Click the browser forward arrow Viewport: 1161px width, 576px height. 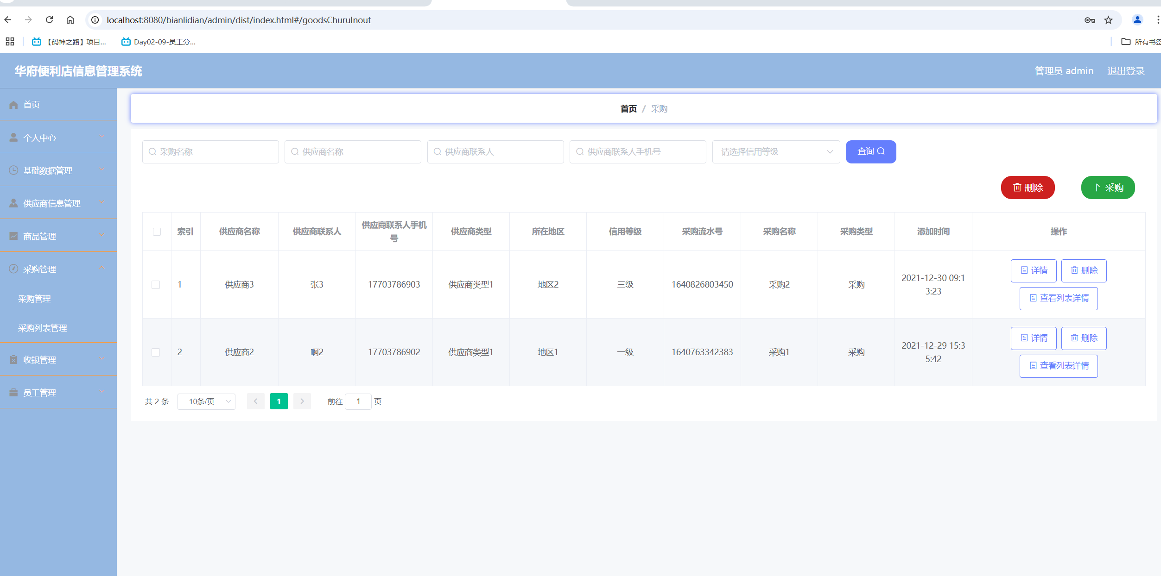tap(28, 20)
